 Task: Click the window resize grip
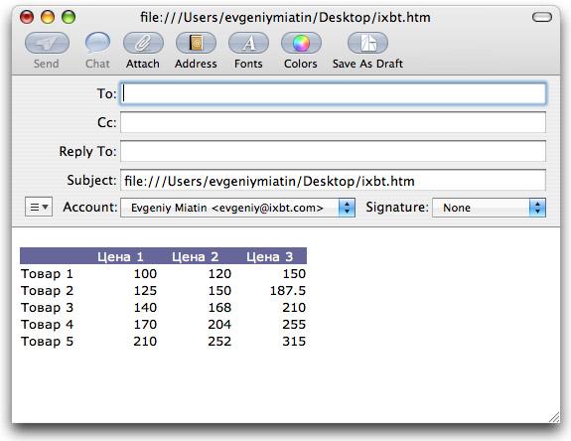tap(554, 417)
